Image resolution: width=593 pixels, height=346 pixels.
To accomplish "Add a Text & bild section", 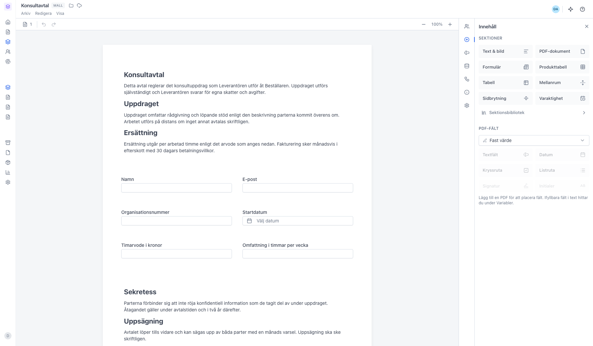I will 505,51.
